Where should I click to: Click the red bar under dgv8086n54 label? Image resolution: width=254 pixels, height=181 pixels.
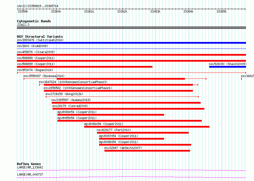(147, 127)
